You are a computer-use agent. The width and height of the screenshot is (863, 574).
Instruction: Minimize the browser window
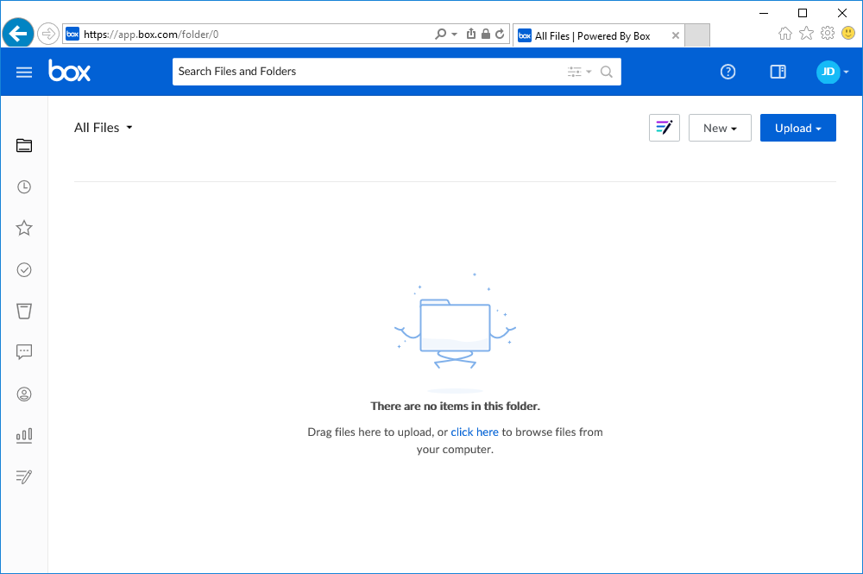coord(764,13)
